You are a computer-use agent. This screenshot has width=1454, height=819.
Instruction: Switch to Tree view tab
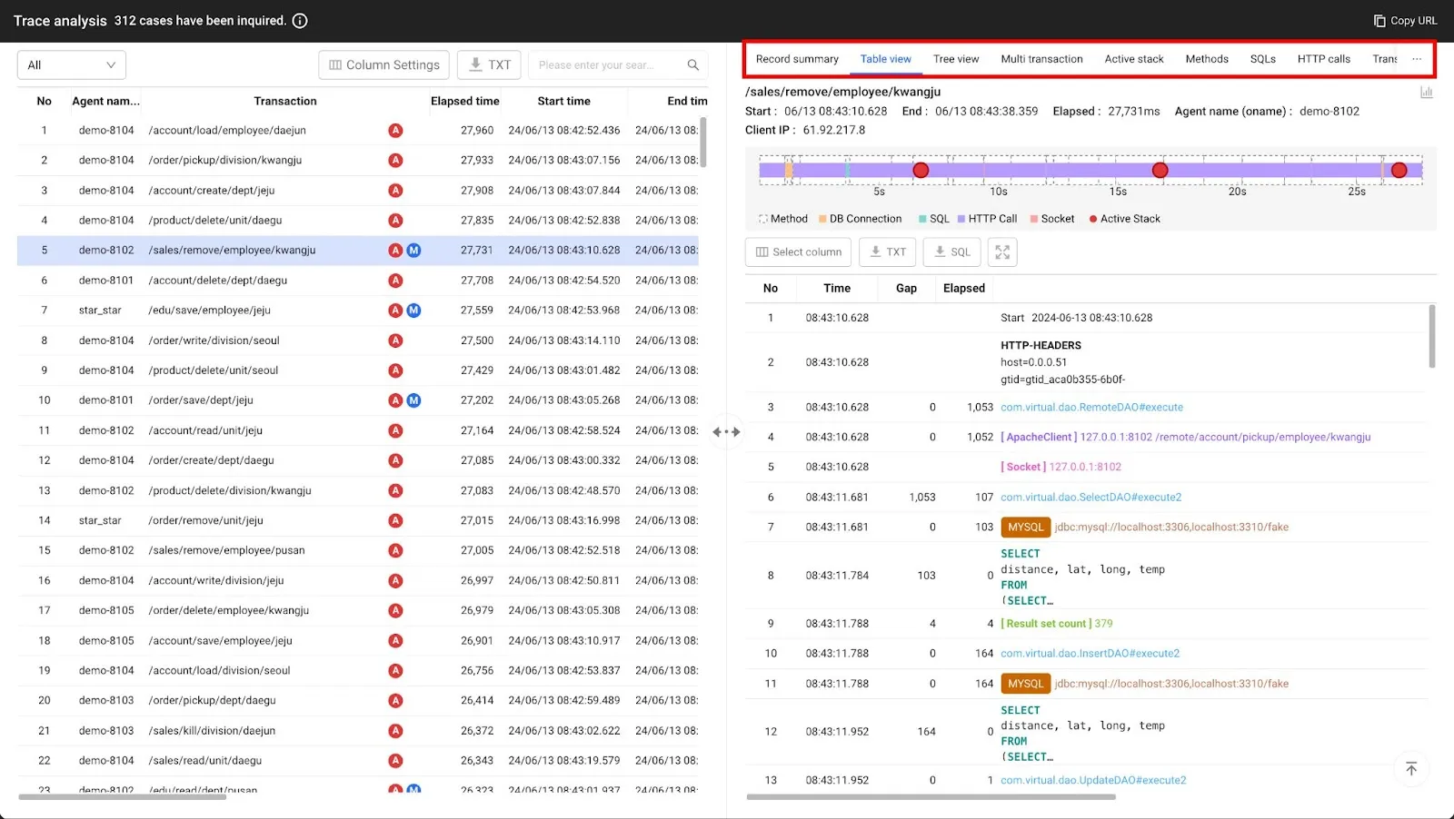[x=956, y=59]
